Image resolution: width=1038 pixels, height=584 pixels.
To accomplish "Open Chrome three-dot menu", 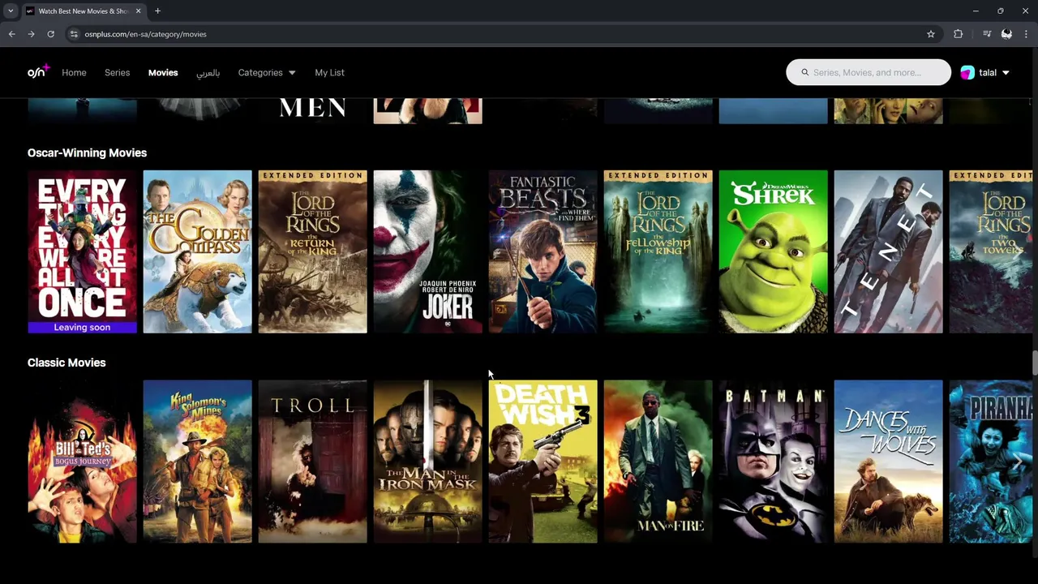I will 1026,34.
